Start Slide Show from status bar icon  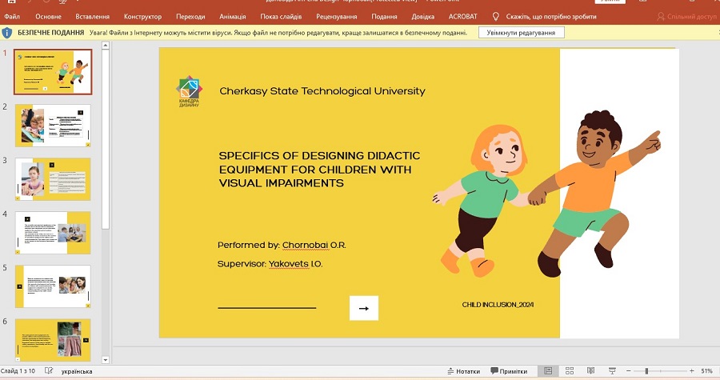click(612, 371)
